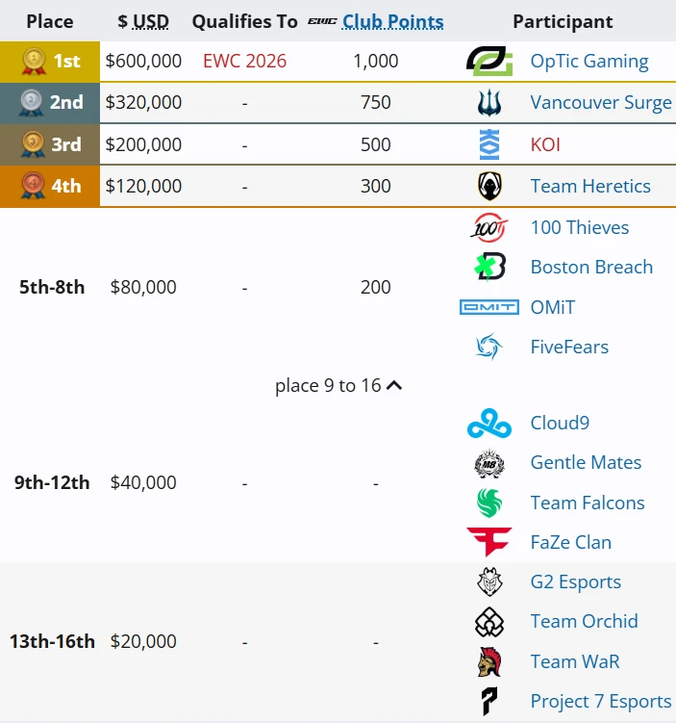Open the Team Falcons page link

click(588, 503)
